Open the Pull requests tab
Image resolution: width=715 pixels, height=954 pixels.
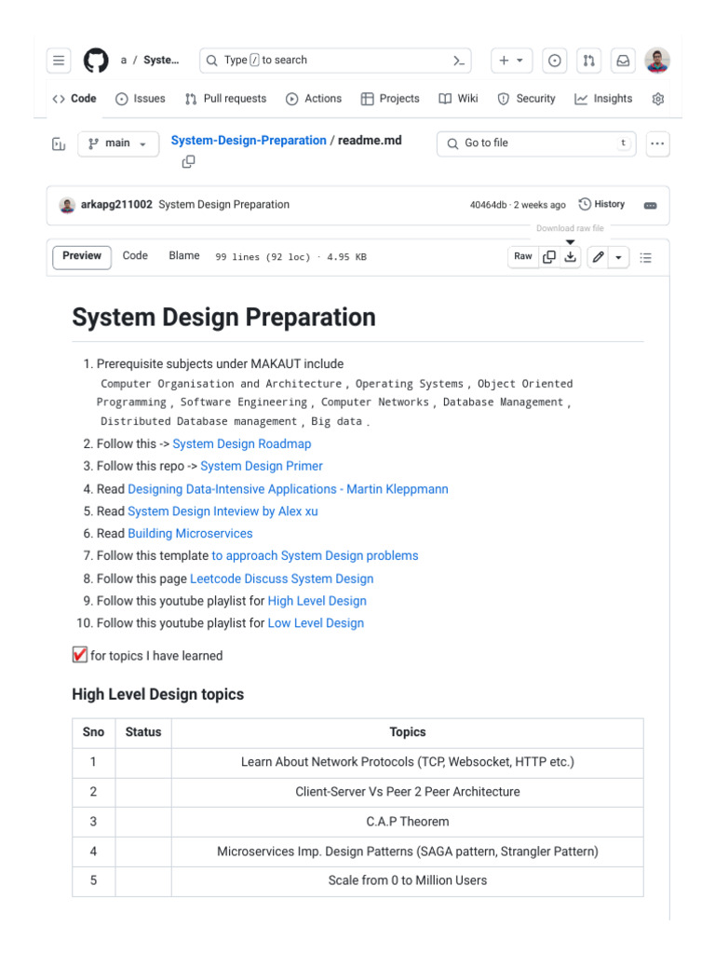tap(225, 99)
